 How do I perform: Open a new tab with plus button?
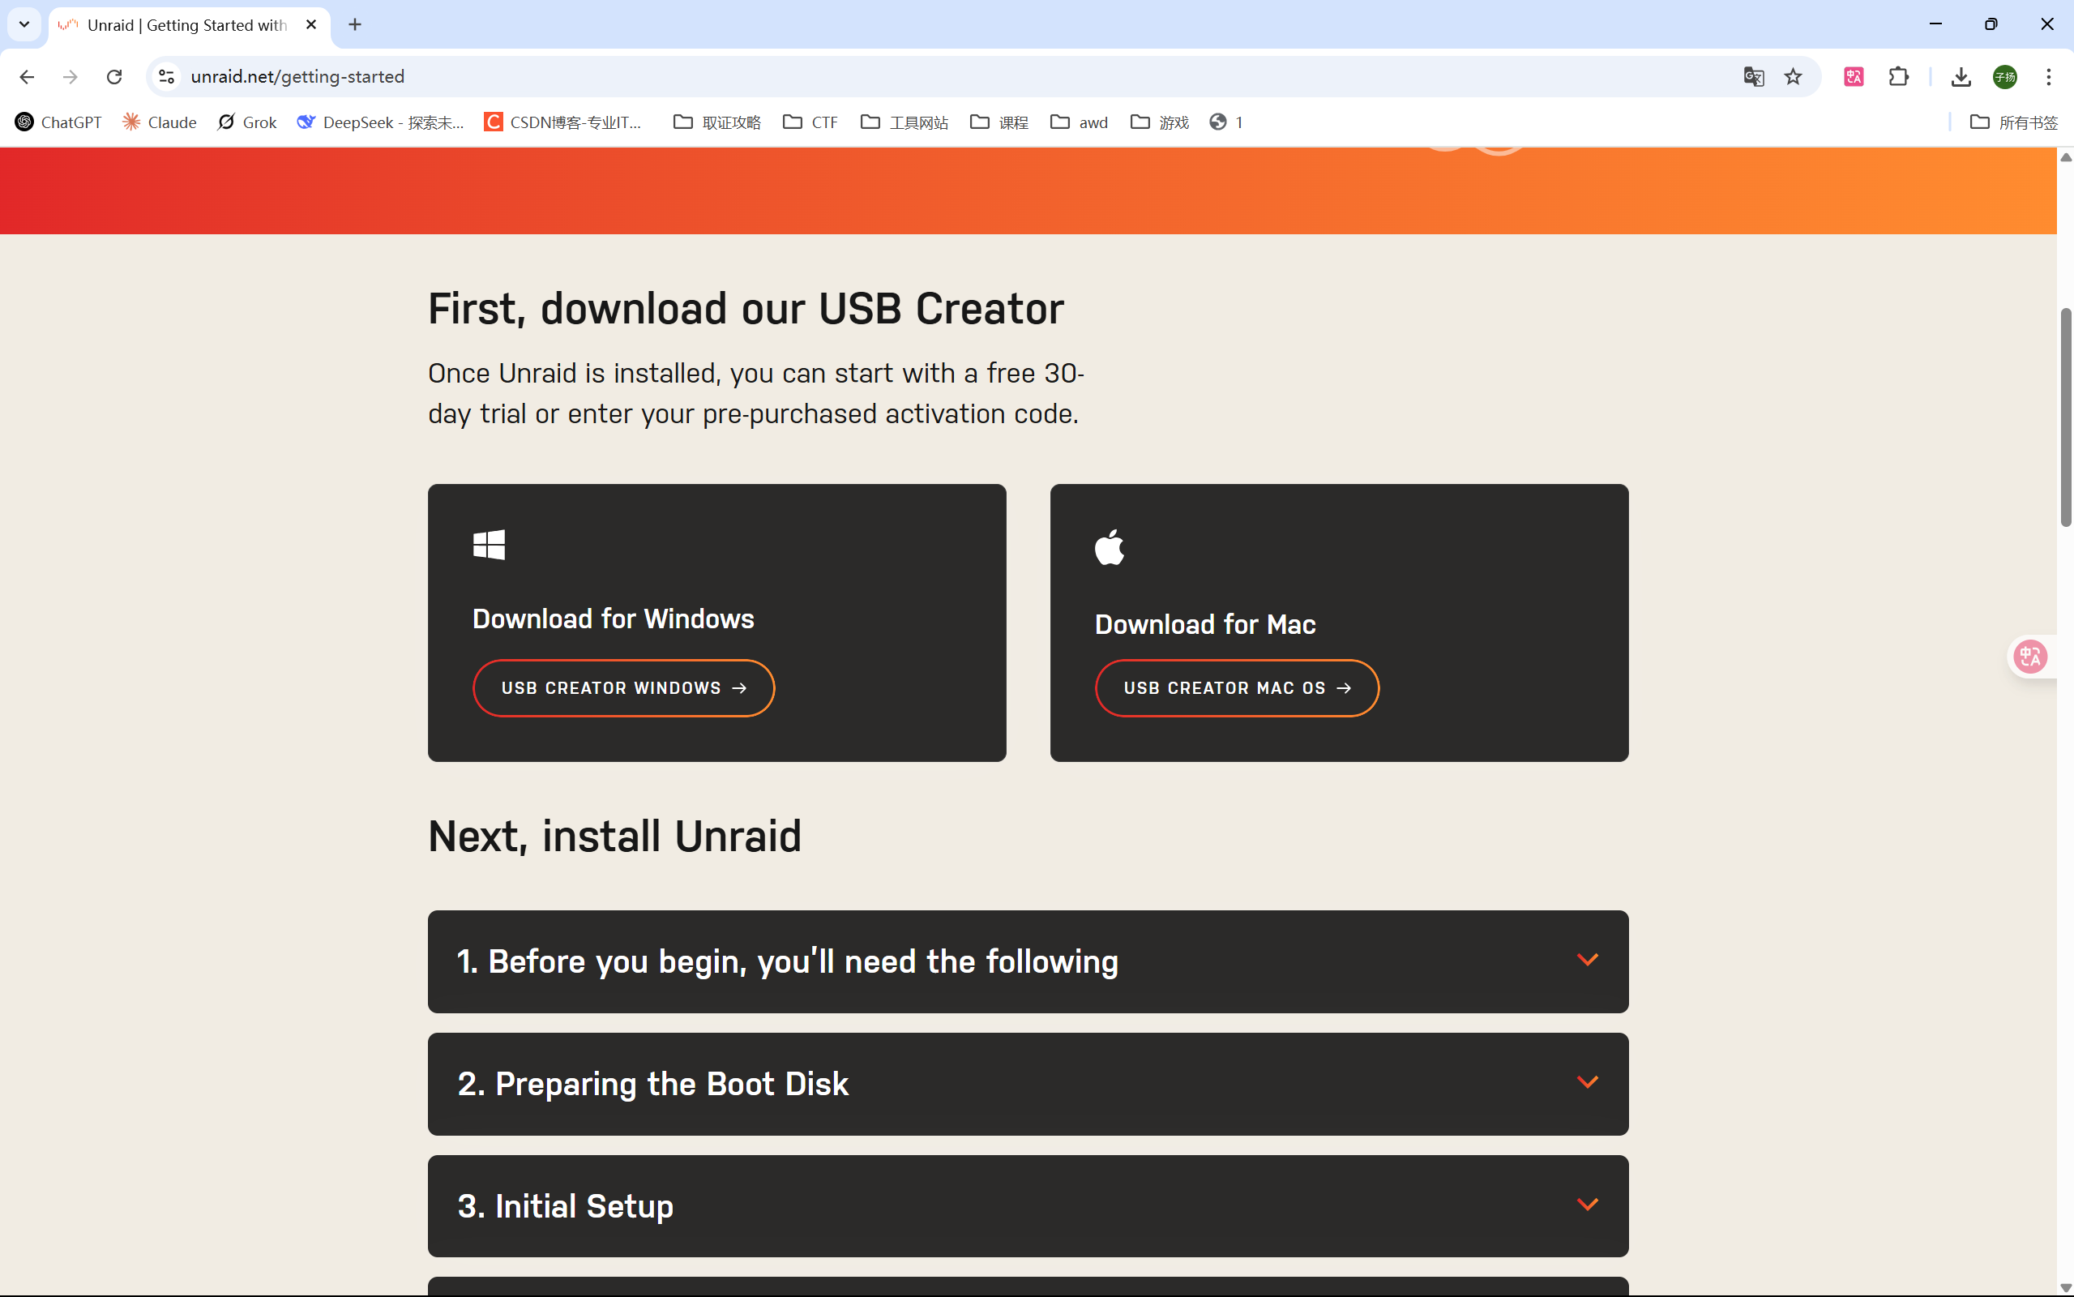[x=355, y=25]
